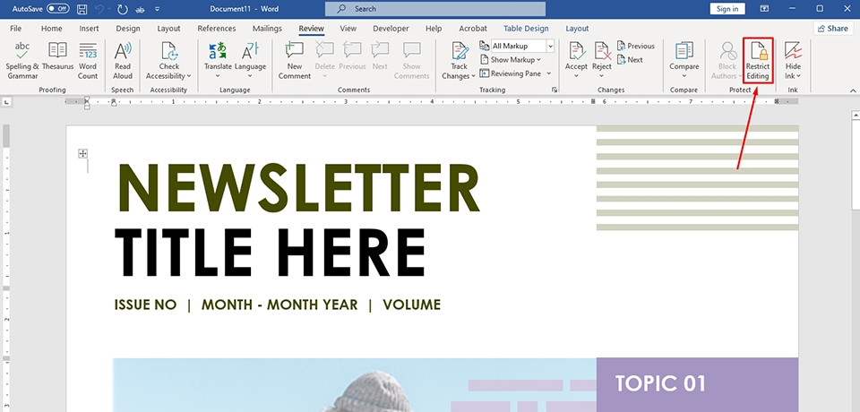860x412 pixels.
Task: Open the Compare documents menu
Action: tap(684, 60)
